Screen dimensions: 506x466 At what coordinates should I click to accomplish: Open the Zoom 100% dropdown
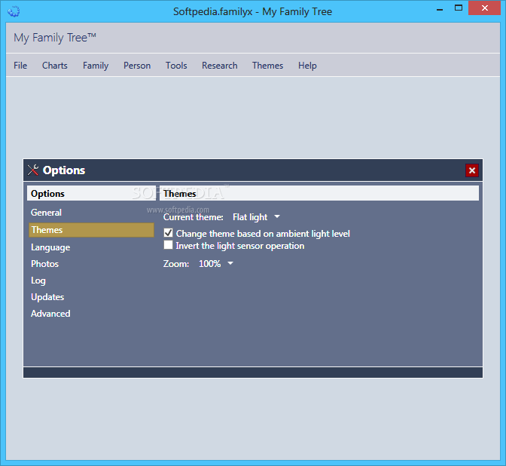[x=215, y=264]
